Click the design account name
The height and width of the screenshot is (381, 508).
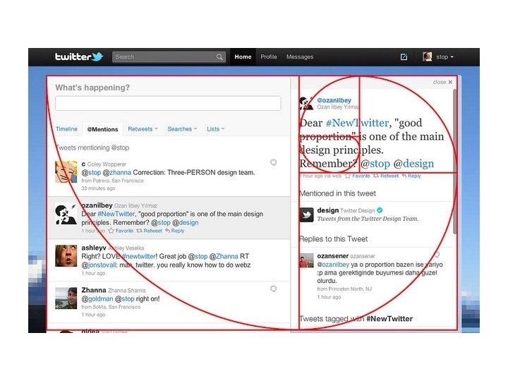pos(328,210)
